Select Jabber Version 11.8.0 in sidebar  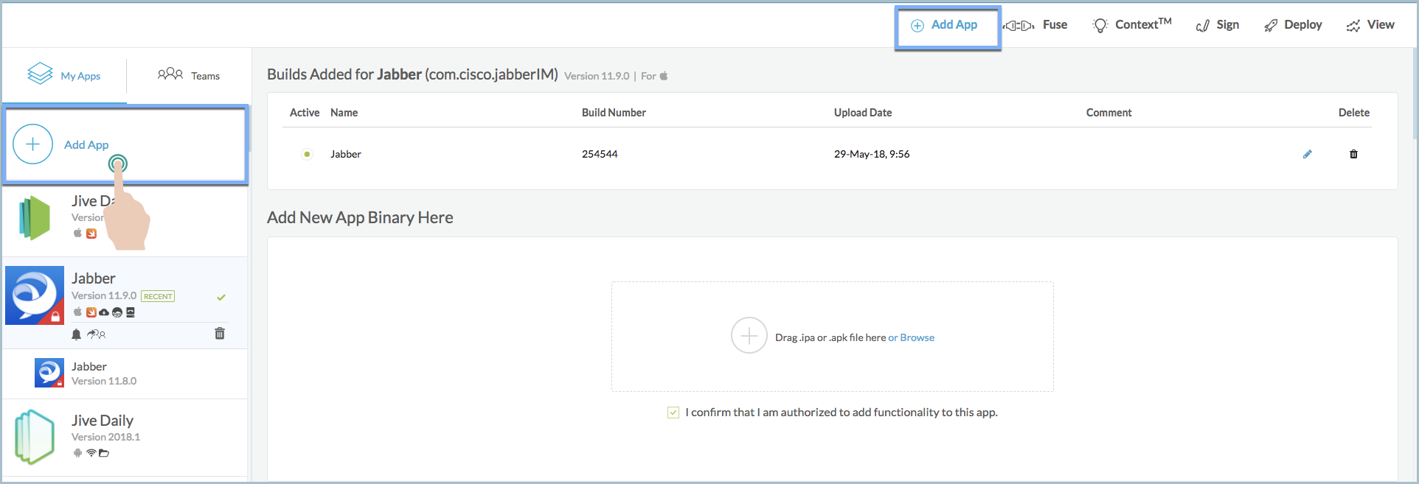[x=125, y=373]
